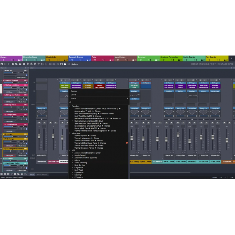Click the back arrow icon in the toolbar

(x=5, y=64)
